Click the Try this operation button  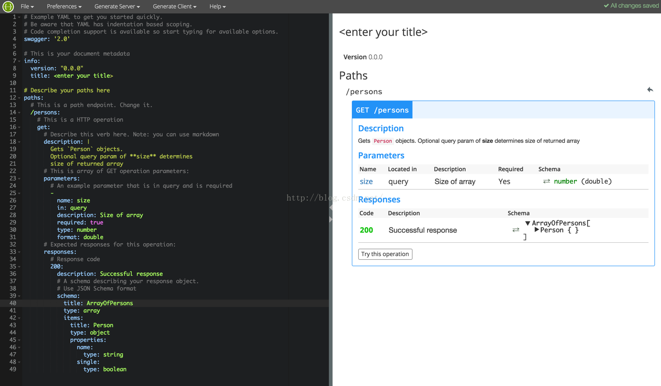pyautogui.click(x=385, y=254)
